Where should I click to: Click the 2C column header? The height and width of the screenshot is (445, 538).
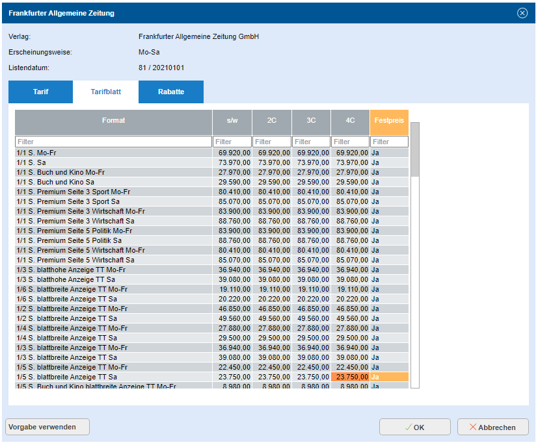click(x=271, y=121)
